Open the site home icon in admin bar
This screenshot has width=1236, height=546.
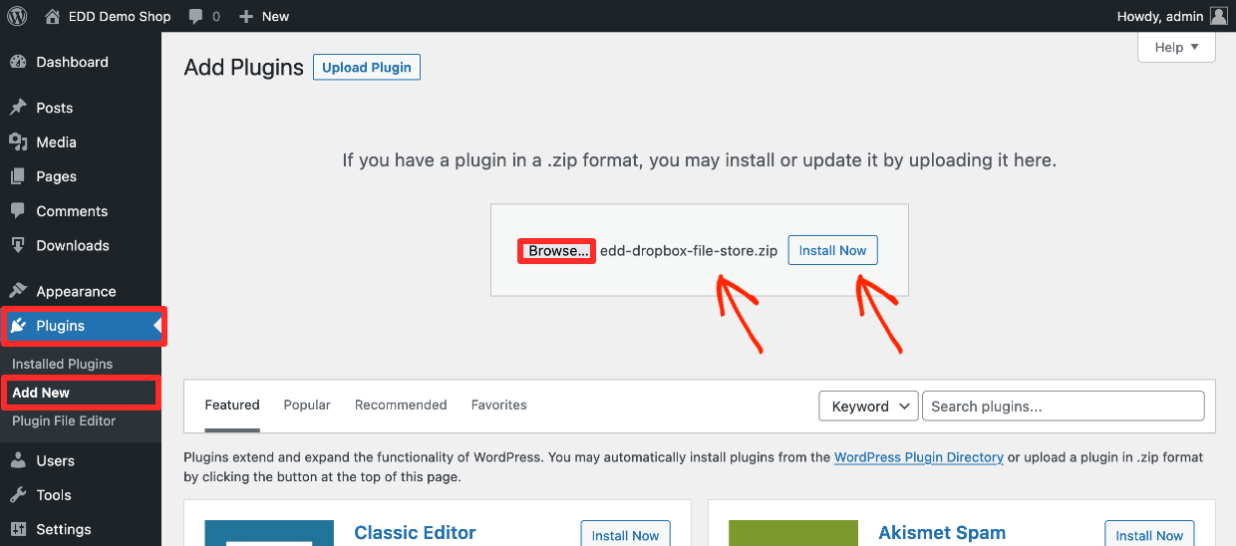[x=53, y=16]
